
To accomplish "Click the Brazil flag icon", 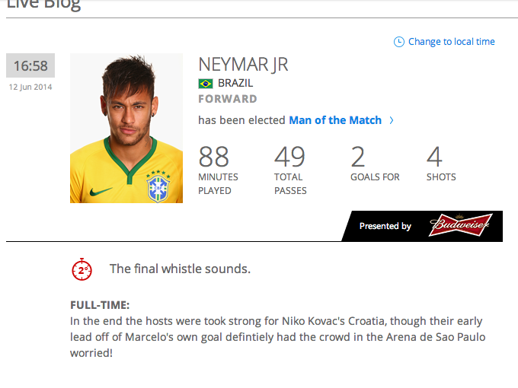I will coord(206,84).
